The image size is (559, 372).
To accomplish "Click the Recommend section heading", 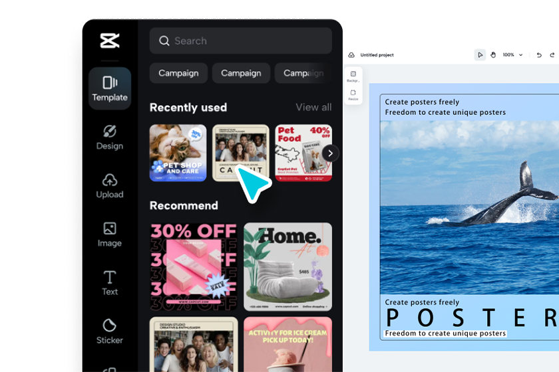I will [184, 205].
